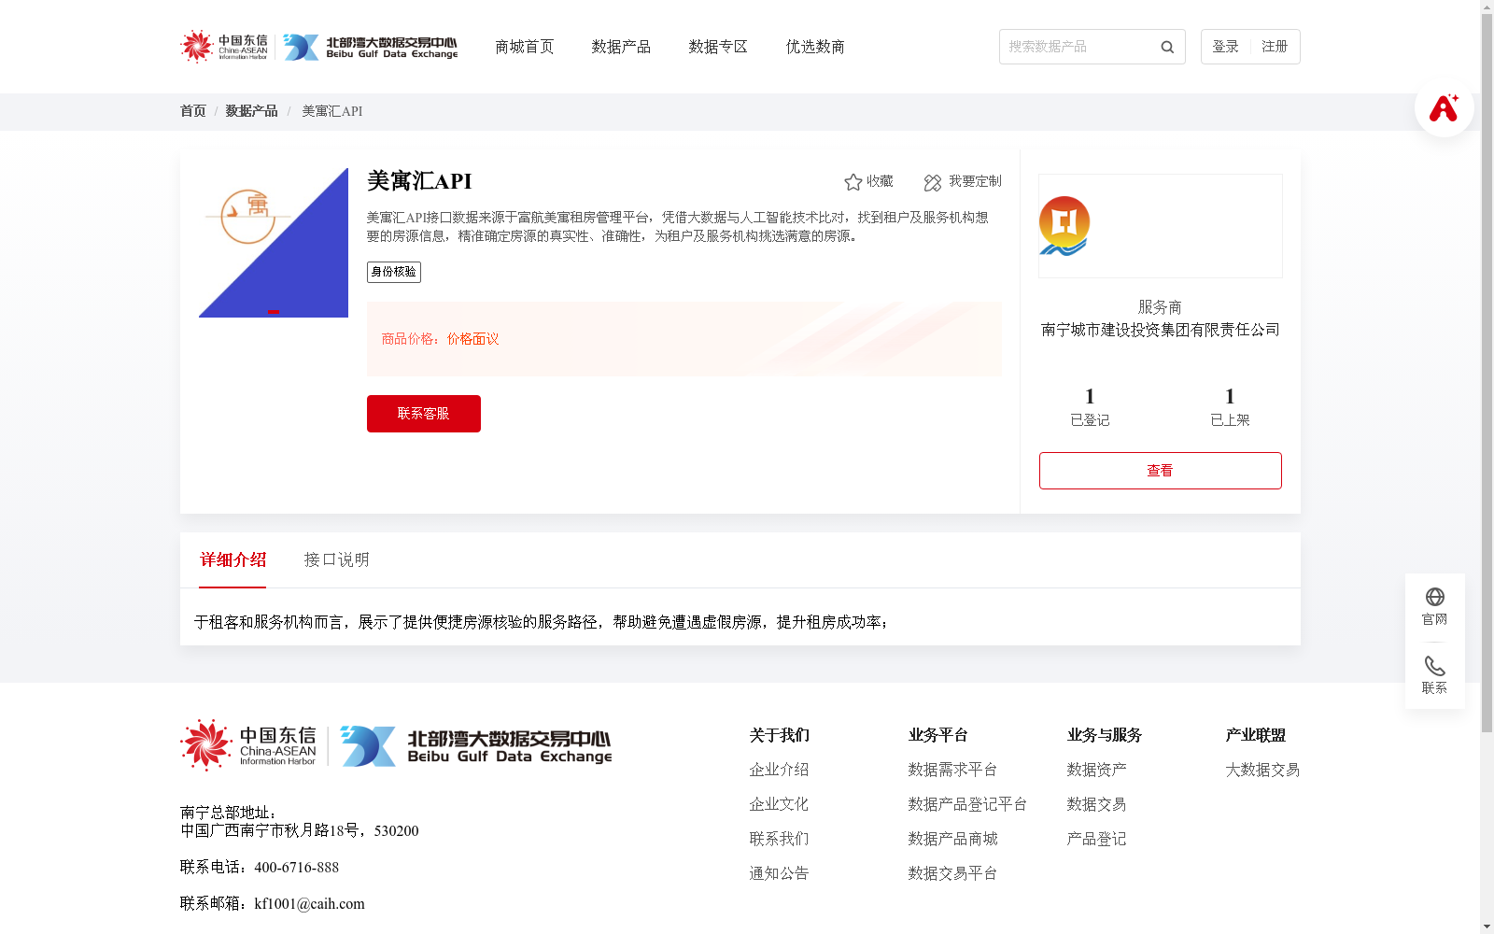Click the 商品价格:价格面议 text
Viewport: 1494px width, 934px height.
tap(440, 339)
